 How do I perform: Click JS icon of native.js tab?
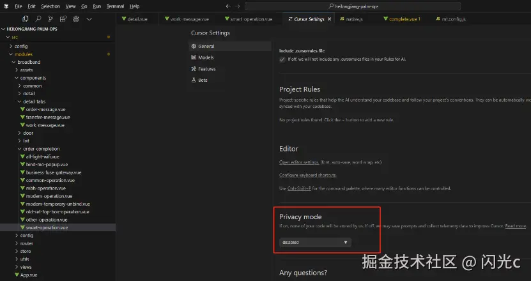coord(342,19)
